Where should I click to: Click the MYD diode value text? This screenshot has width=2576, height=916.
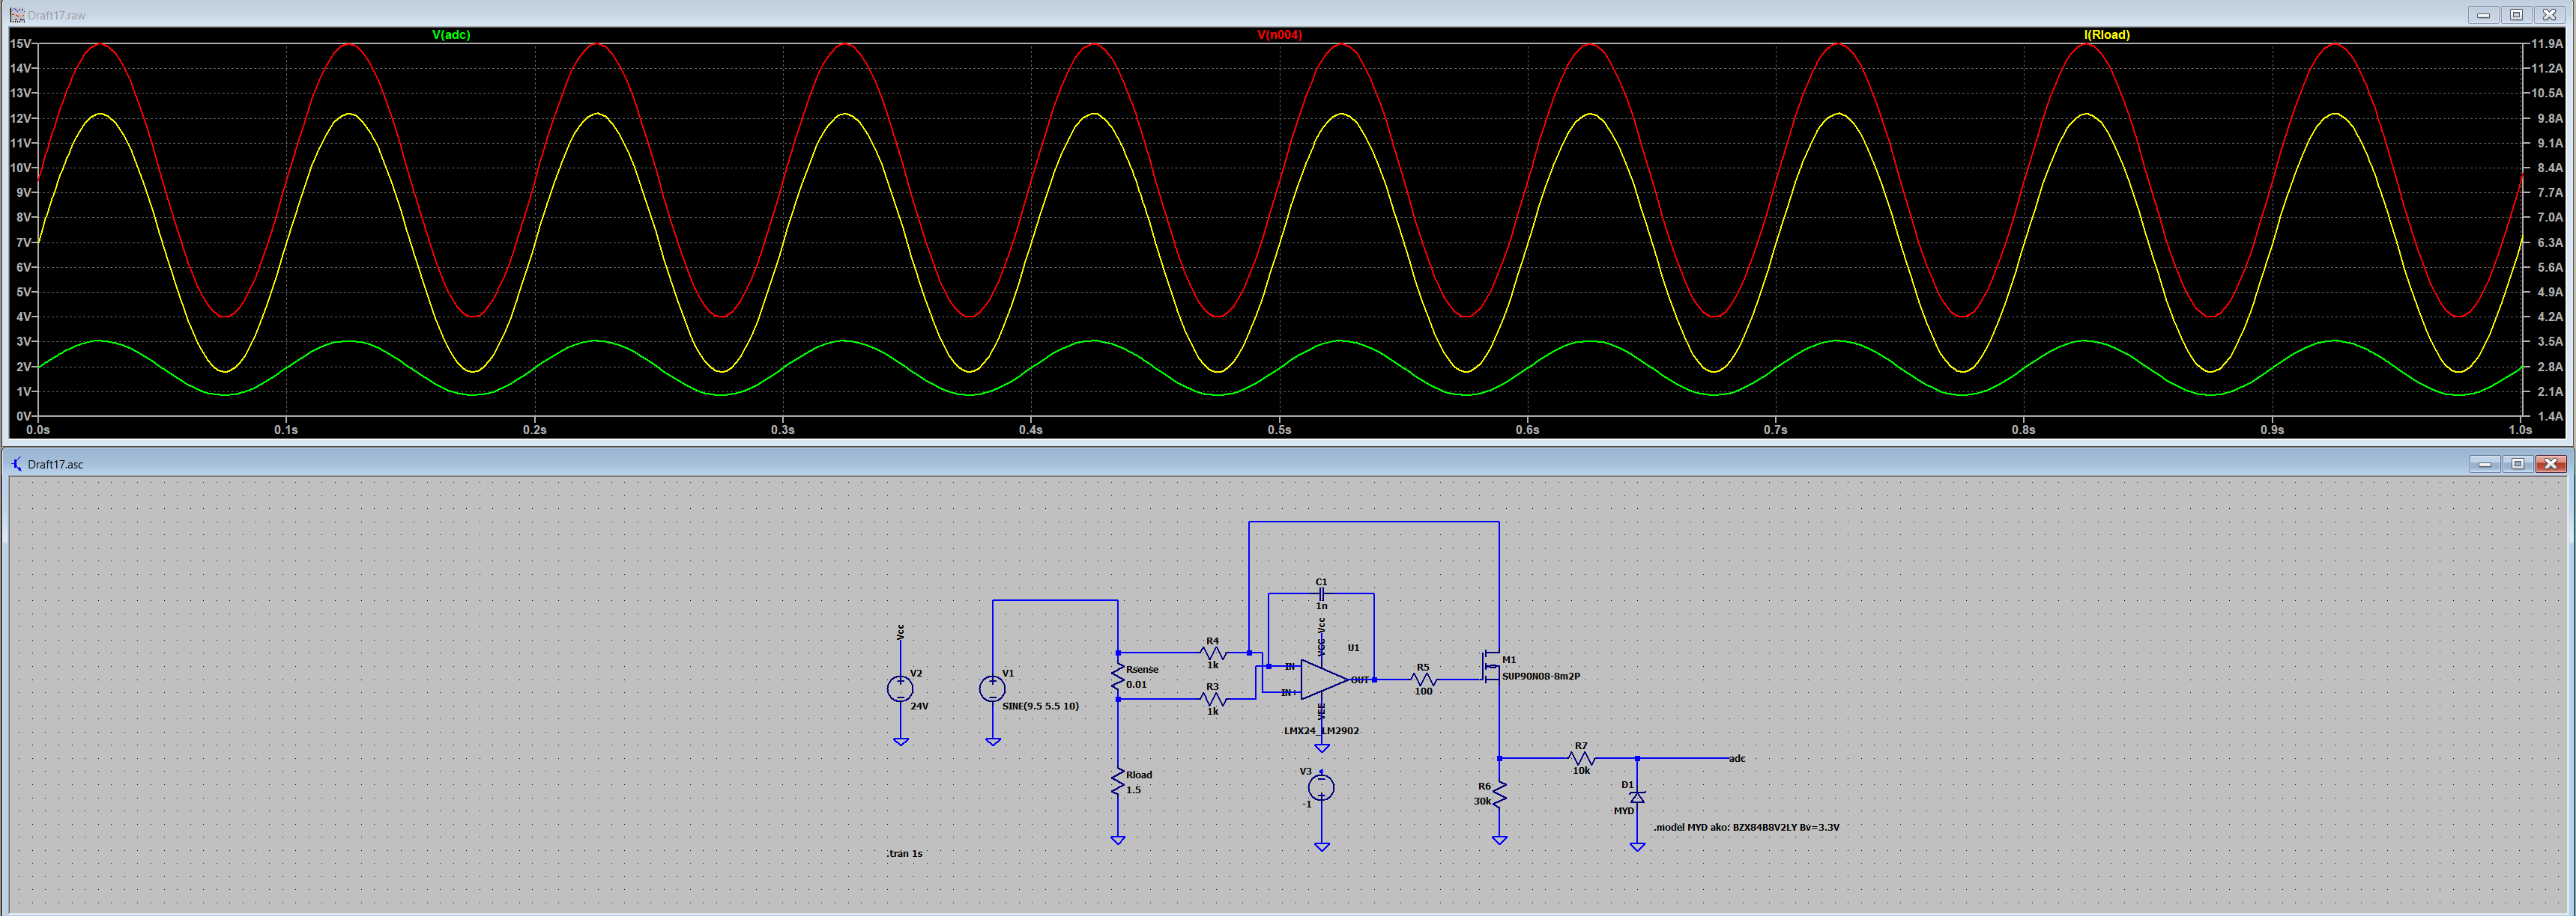click(x=1623, y=811)
